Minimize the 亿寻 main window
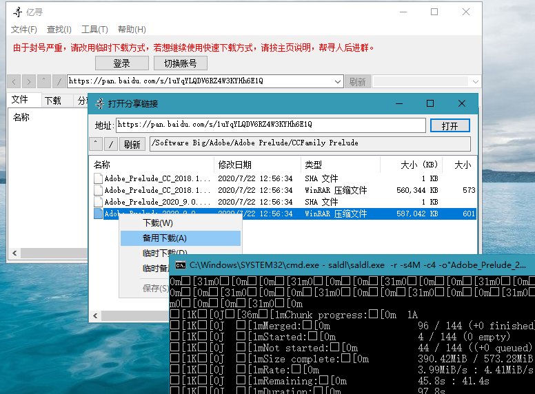Image resolution: width=535 pixels, height=394 pixels. [x=403, y=12]
